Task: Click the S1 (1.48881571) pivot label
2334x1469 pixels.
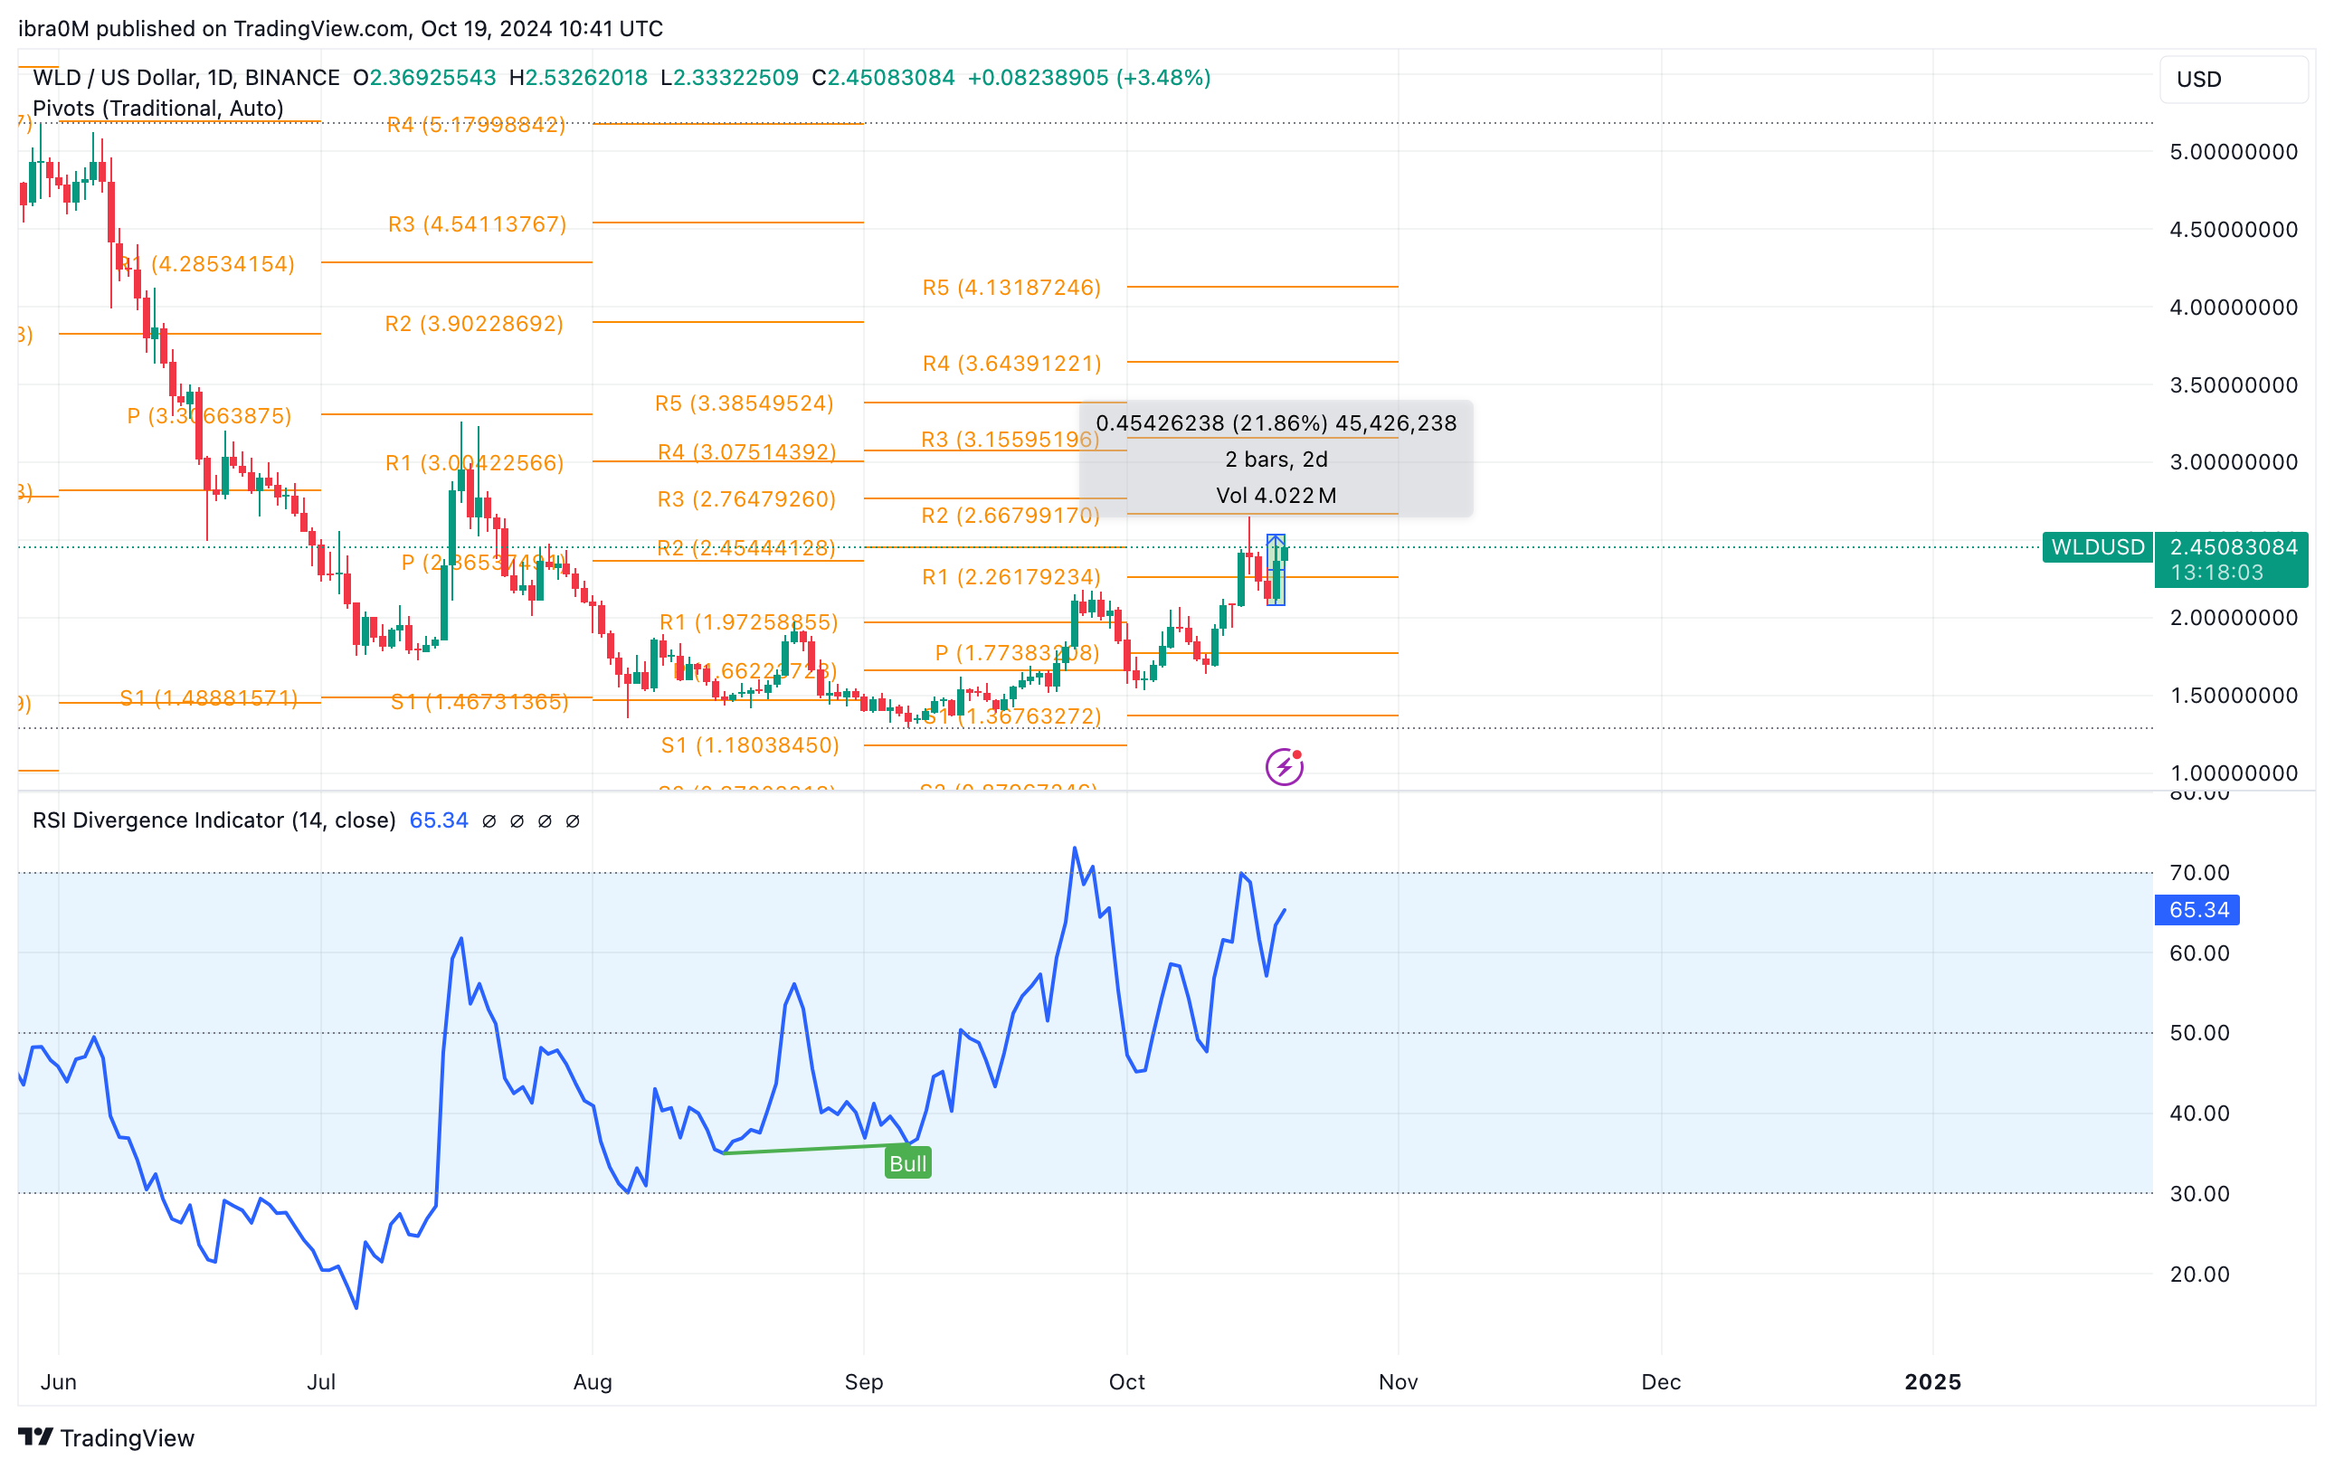Action: (x=208, y=697)
